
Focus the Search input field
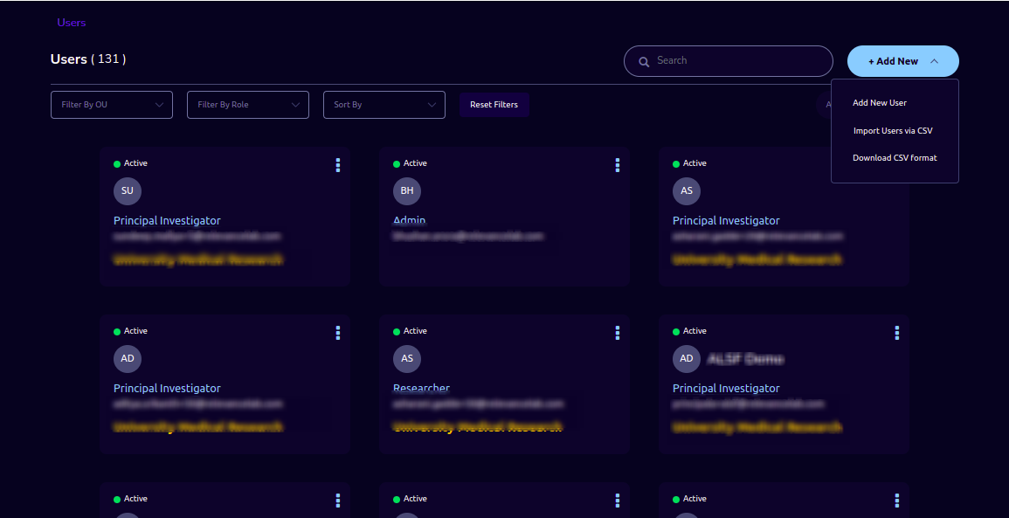(x=729, y=61)
